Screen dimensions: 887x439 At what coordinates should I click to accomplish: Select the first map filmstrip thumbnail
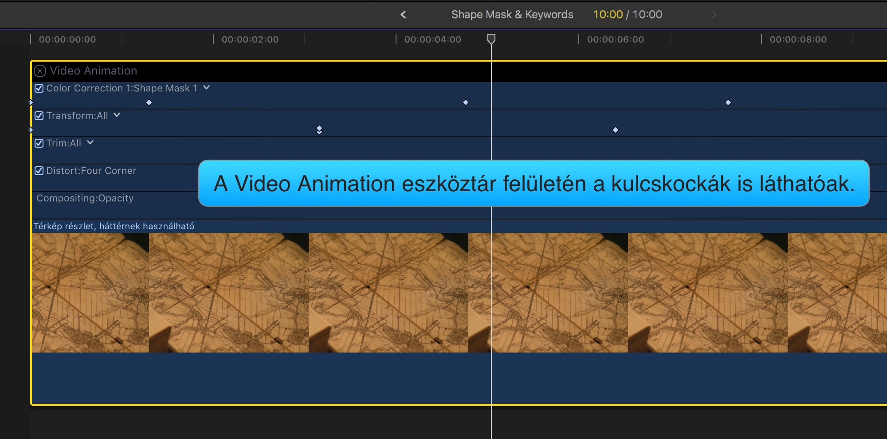coord(90,293)
